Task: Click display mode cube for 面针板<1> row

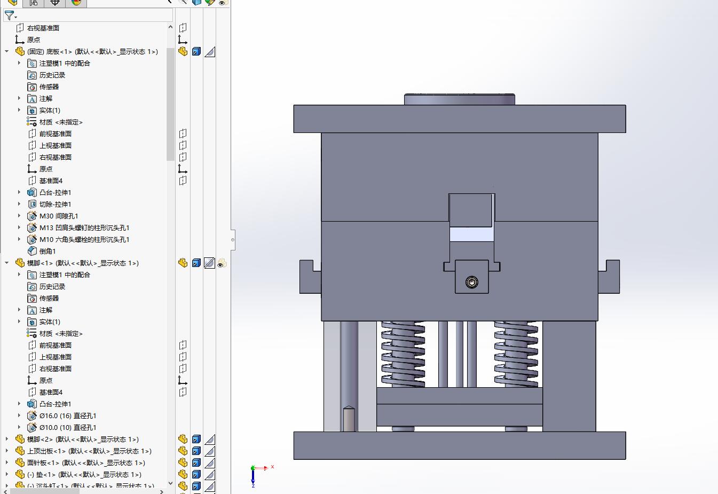Action: [x=196, y=463]
